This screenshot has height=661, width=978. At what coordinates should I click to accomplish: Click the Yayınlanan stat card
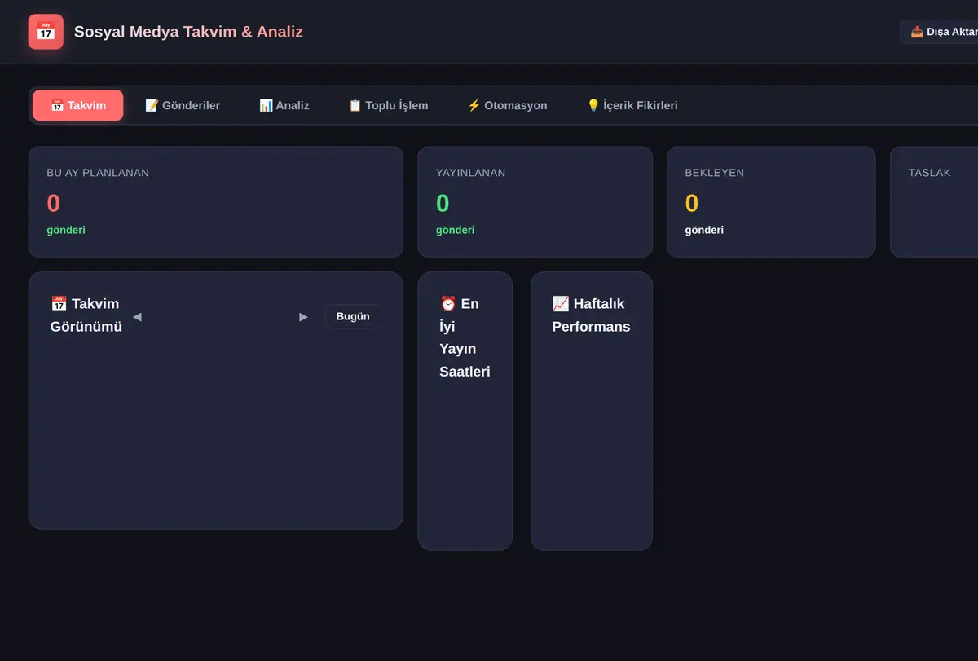point(535,202)
